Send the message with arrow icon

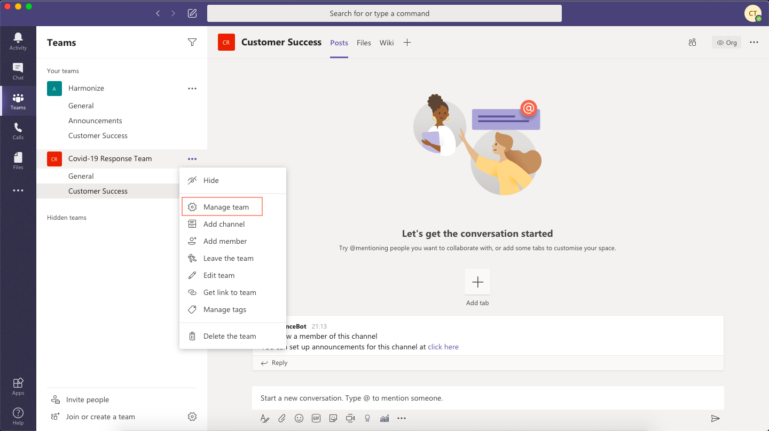pos(715,418)
